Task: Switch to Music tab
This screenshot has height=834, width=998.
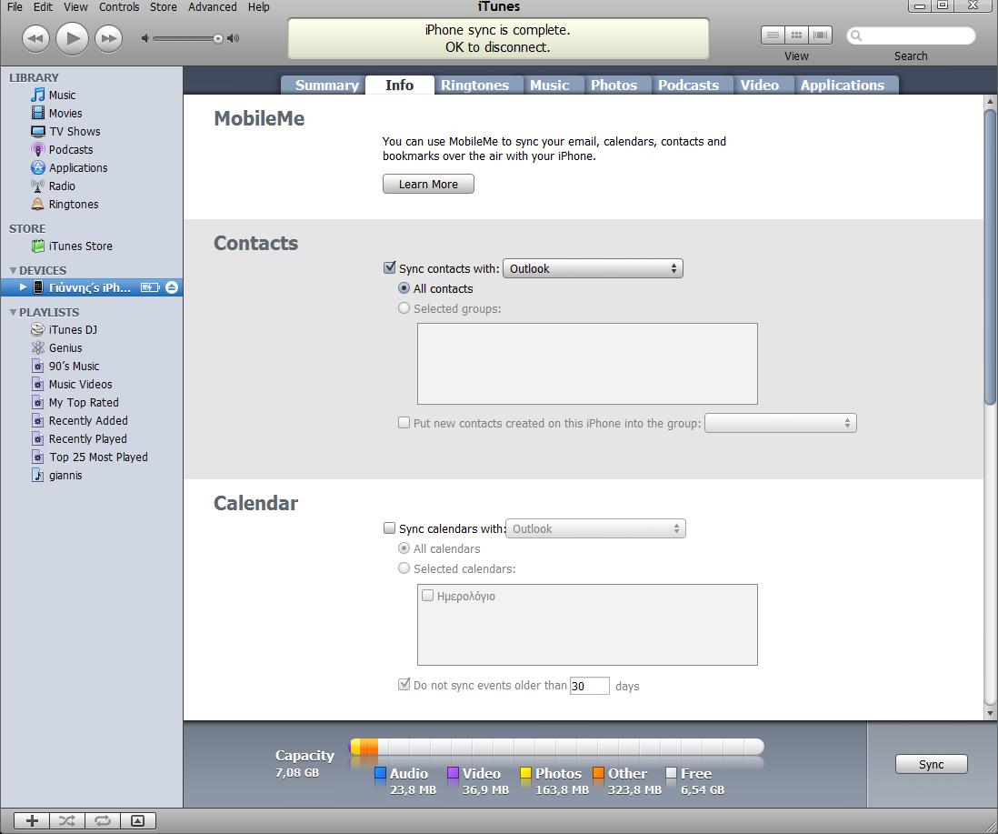Action: (549, 85)
